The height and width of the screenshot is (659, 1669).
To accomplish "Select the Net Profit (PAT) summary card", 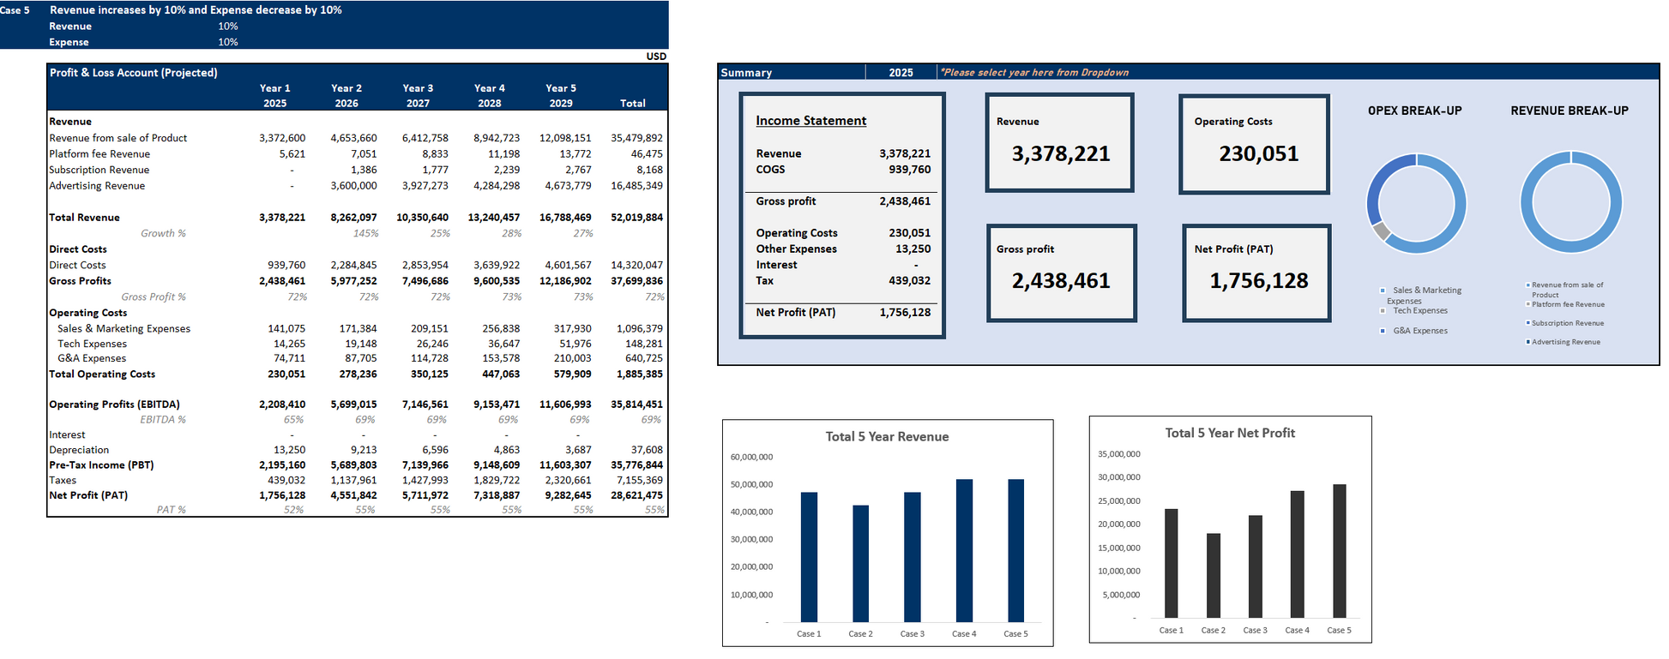I will 1256,273.
